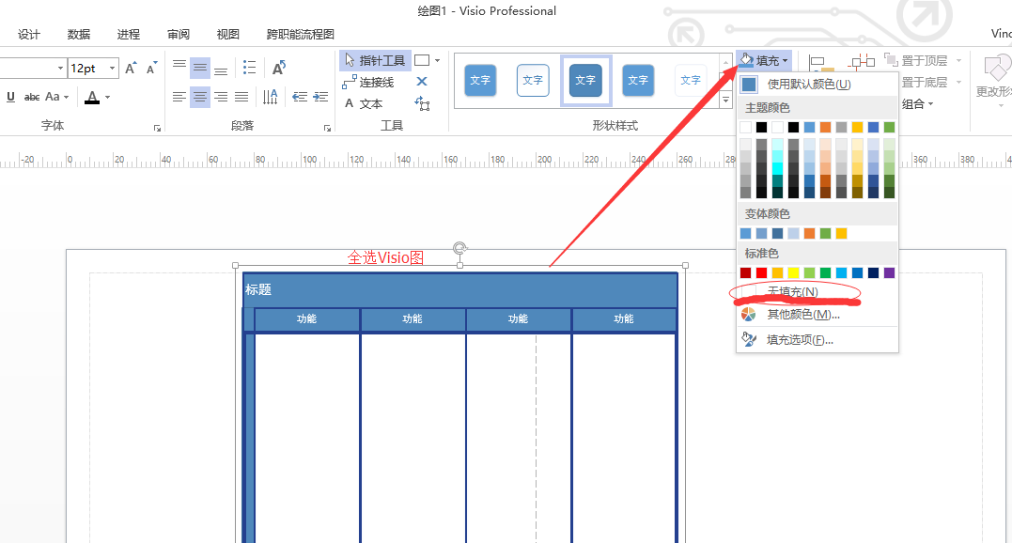Click the 标题 title bar of the swimlane
Viewport: 1012px width, 543px height.
click(x=459, y=289)
